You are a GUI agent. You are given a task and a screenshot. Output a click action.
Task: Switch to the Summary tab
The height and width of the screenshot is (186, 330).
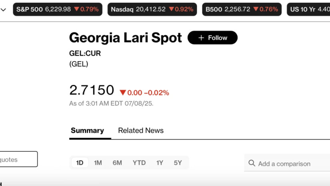(x=87, y=130)
